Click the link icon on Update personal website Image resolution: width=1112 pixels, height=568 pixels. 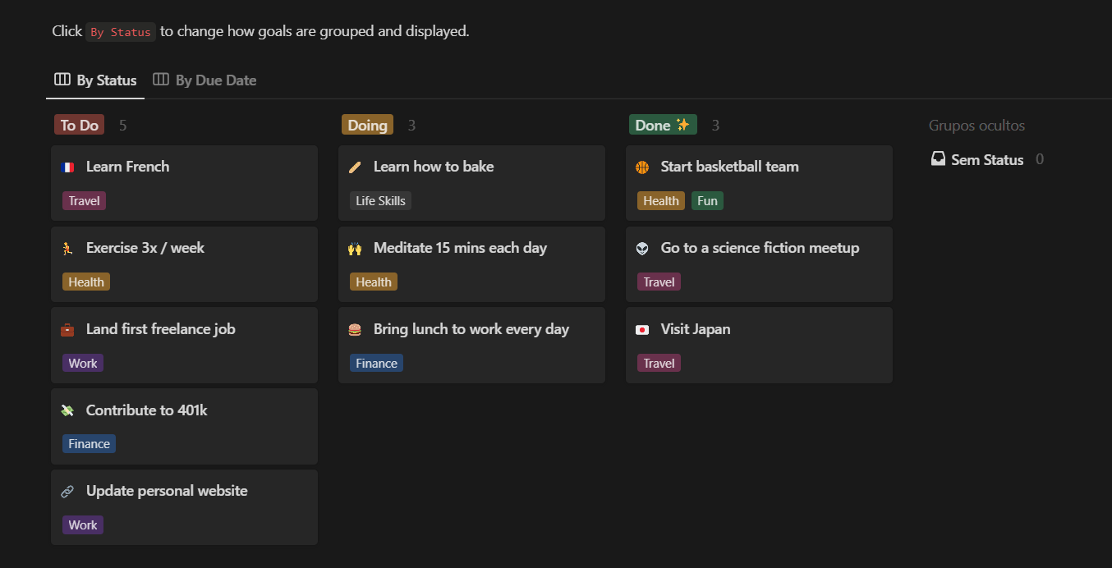tap(68, 491)
